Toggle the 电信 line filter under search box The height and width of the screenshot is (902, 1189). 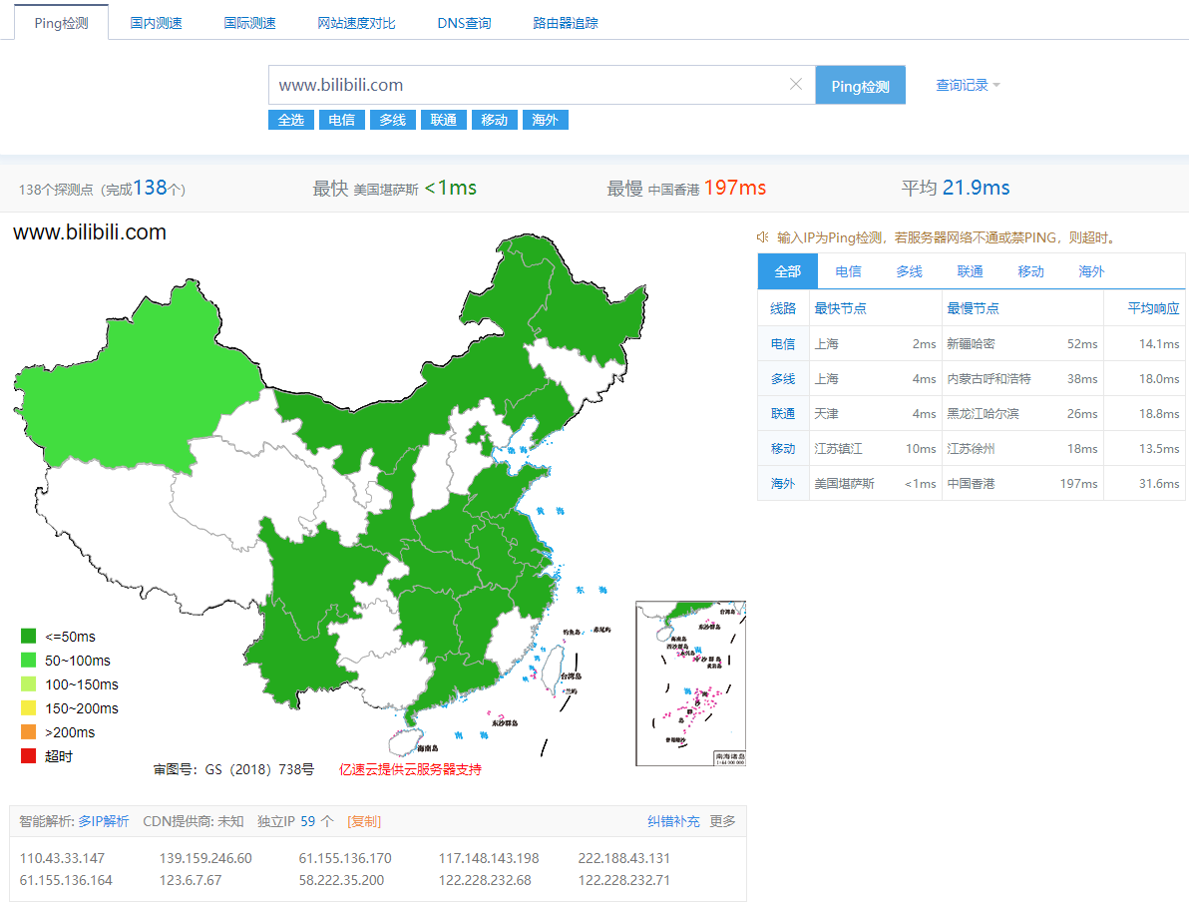coord(342,120)
